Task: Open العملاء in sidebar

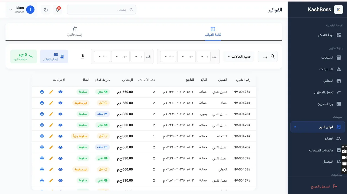Action: pos(317,139)
